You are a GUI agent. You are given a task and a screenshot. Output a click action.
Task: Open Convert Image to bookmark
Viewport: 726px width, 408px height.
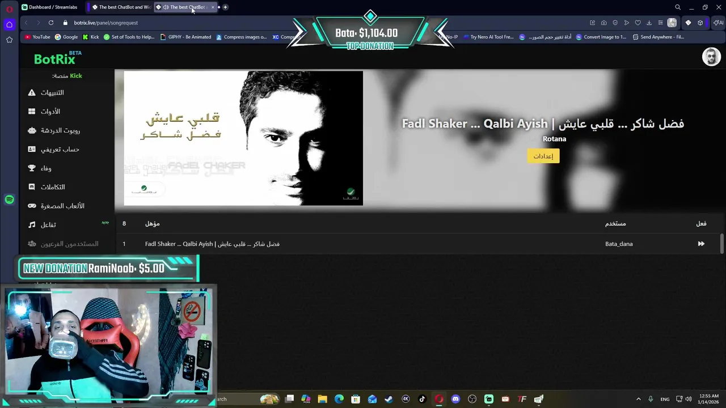pyautogui.click(x=601, y=37)
